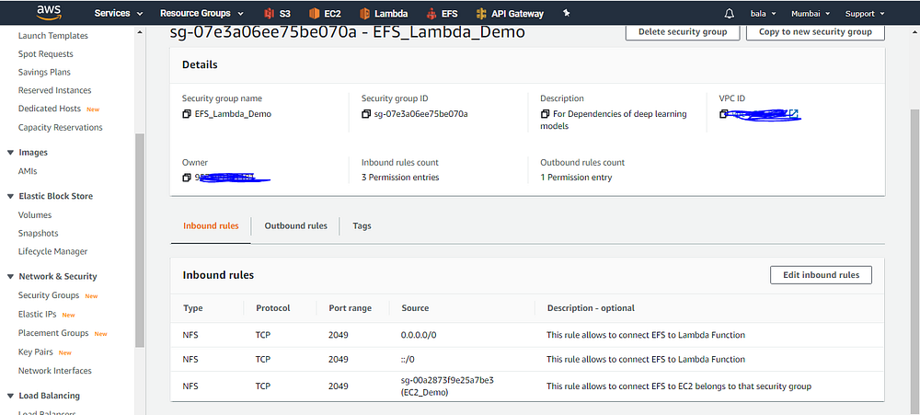Open the Support dropdown menu
Screen dimensions: 920x415
[865, 14]
